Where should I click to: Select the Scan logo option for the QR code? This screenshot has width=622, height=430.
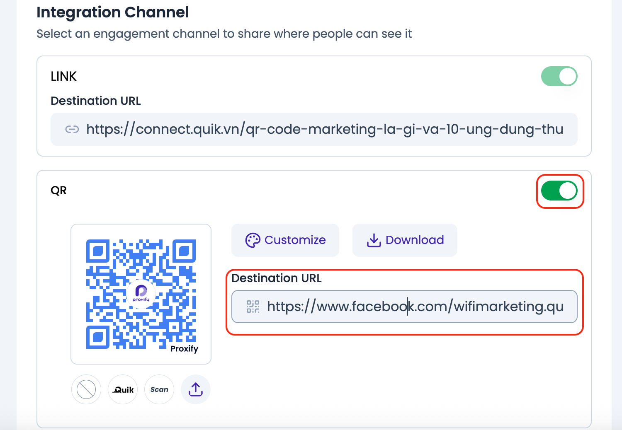coord(159,389)
